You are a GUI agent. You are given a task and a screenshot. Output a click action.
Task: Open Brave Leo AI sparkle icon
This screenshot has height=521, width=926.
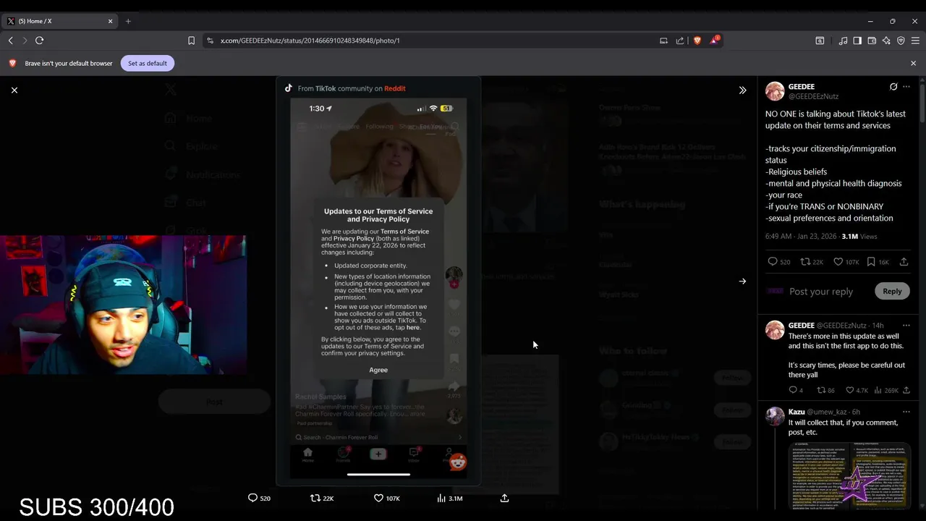886,41
